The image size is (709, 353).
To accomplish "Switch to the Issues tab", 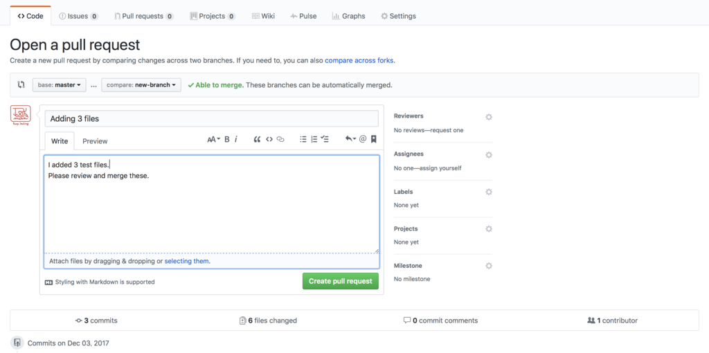I will tap(78, 16).
